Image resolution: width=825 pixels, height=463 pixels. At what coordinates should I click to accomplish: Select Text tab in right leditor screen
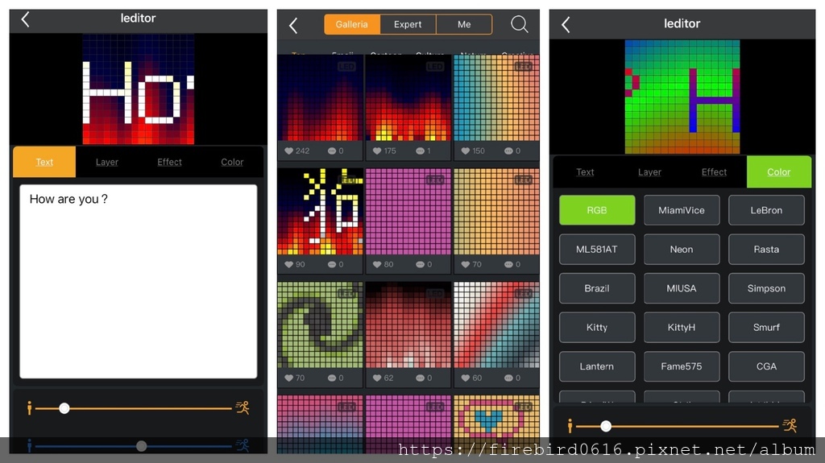pyautogui.click(x=585, y=172)
